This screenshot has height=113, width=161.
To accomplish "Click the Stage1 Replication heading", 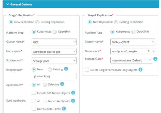I will (22, 15).
